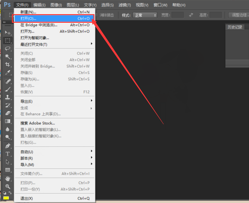Click the Photoshop Ps logo
Viewport: 249px width, 203px height.
[x=7, y=4]
